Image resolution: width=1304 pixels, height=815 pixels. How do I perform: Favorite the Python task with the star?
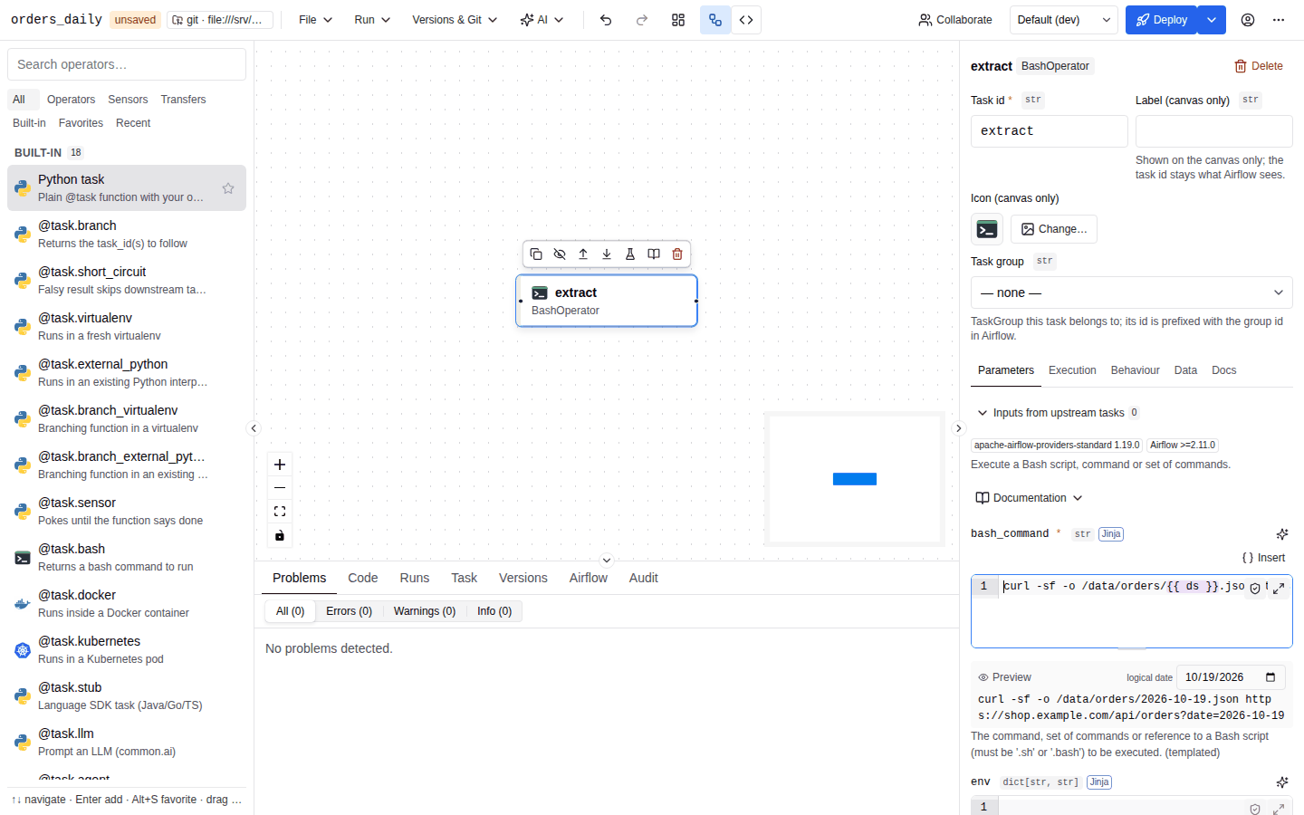tap(228, 188)
